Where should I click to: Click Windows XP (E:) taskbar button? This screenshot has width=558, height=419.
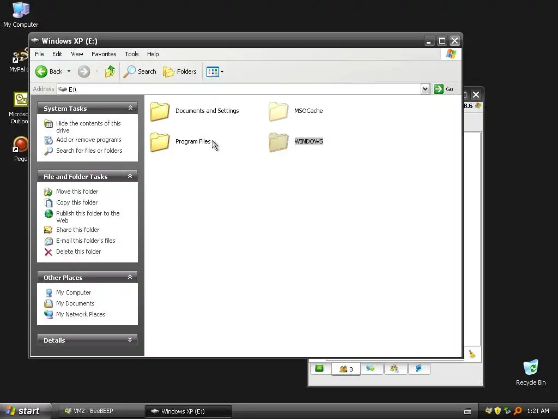point(189,411)
